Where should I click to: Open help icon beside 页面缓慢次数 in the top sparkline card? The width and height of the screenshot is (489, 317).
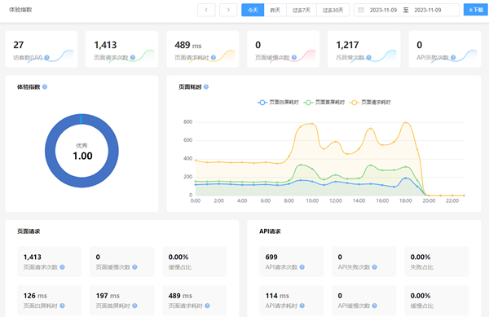[x=293, y=57]
